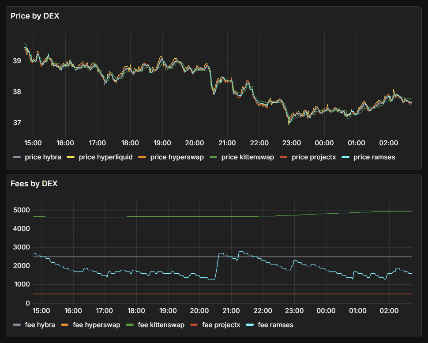Screen dimensions: 428x343
Task: Click the gray marker beside fee hybra
Action: (x=16, y=325)
